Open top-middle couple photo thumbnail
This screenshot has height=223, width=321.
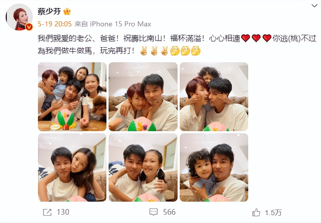pos(143,97)
